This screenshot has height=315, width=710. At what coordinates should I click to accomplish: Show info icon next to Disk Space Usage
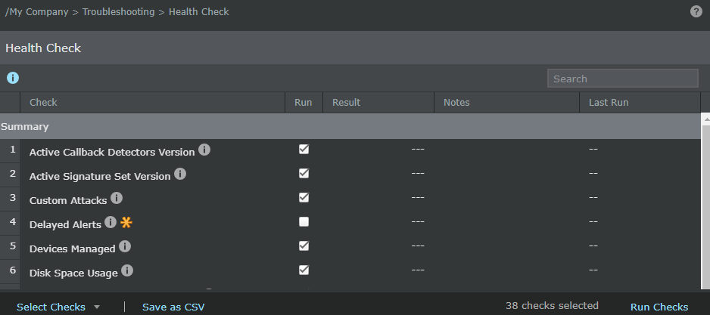(127, 270)
